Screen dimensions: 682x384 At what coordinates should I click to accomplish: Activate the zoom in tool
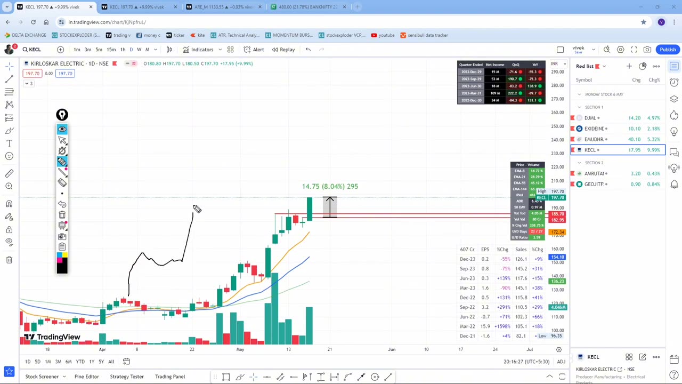pos(9,186)
